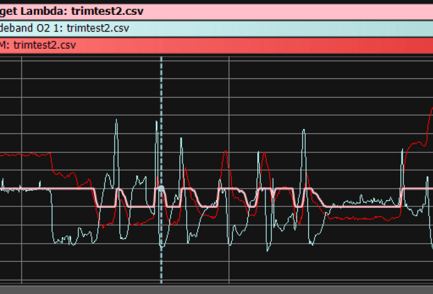Select the Target Lambda legend bar
Viewport: 433px width, 294px height.
pos(216,11)
